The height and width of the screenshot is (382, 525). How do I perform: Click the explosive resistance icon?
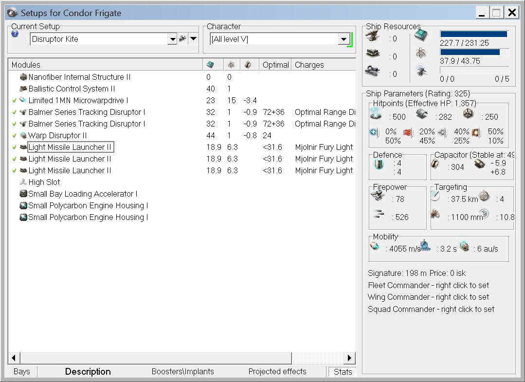[x=476, y=132]
